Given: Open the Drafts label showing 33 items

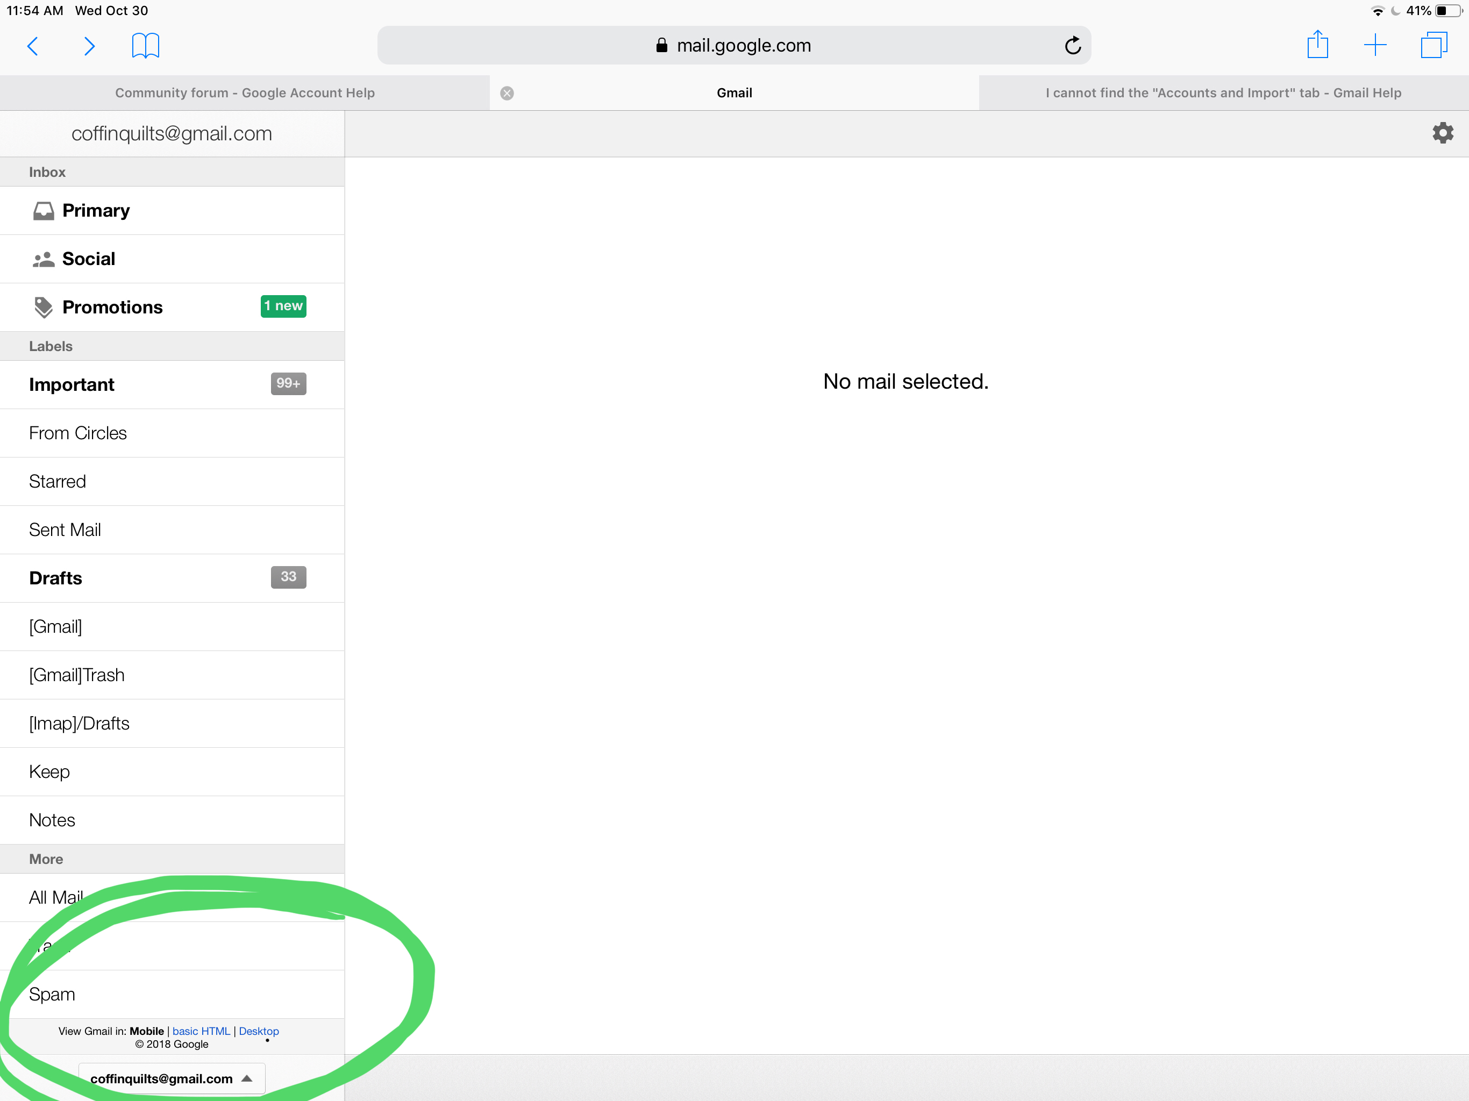Looking at the screenshot, I should click(x=56, y=578).
